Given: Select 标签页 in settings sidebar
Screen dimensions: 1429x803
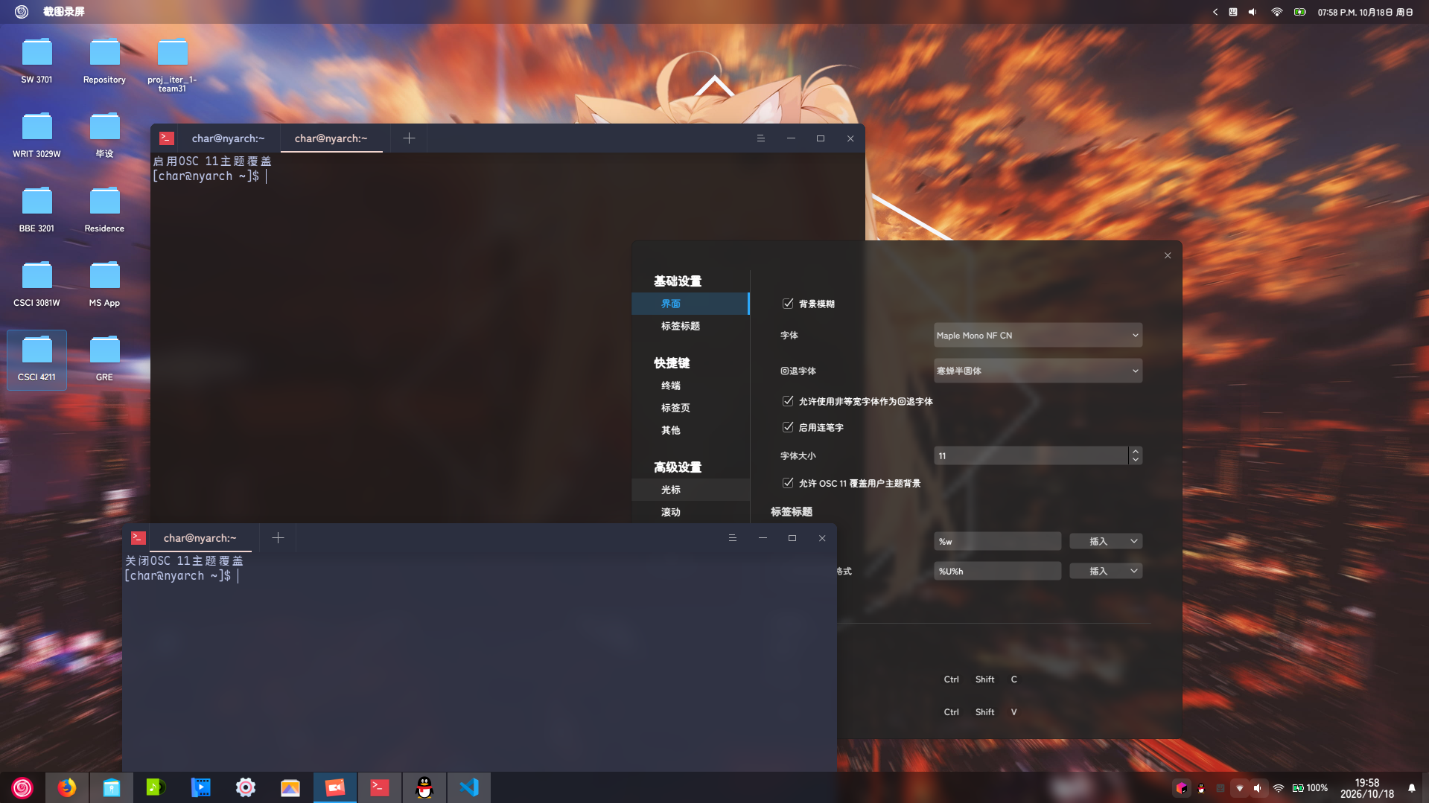Looking at the screenshot, I should (x=690, y=408).
